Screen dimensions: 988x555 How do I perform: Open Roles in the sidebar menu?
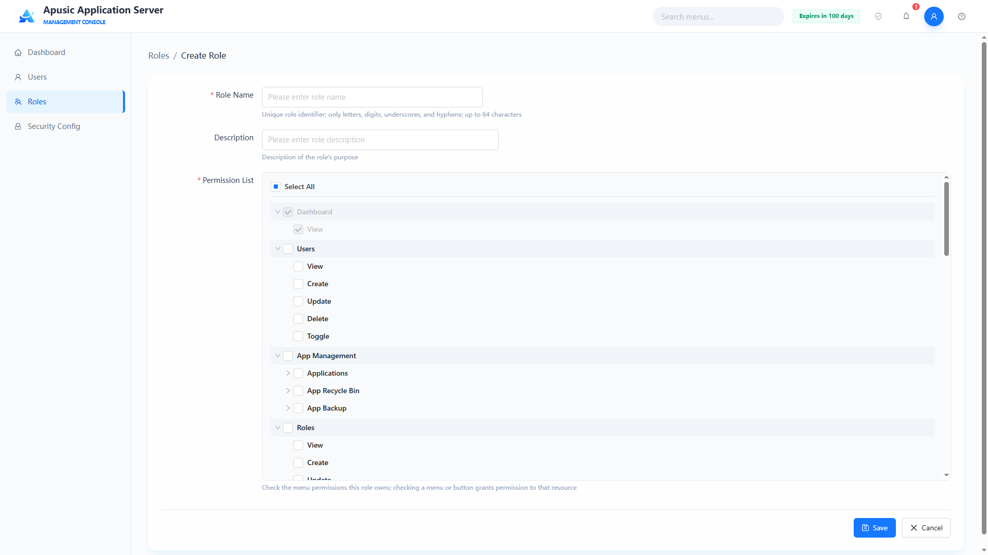point(65,102)
